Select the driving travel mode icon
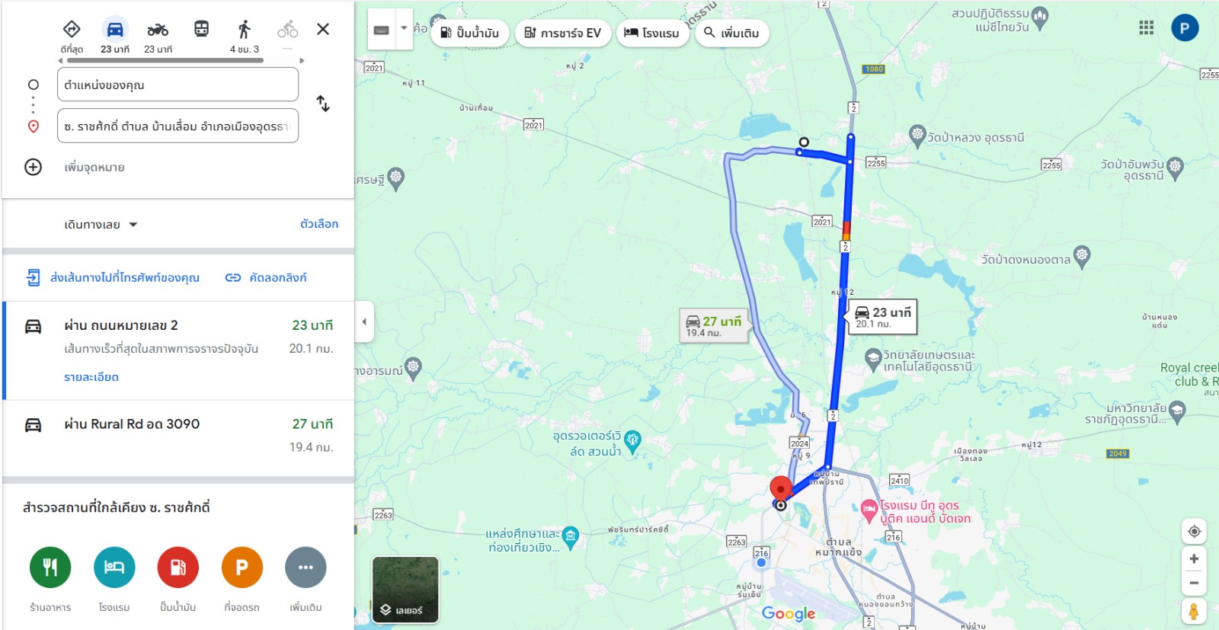The width and height of the screenshot is (1219, 630). coord(115,30)
